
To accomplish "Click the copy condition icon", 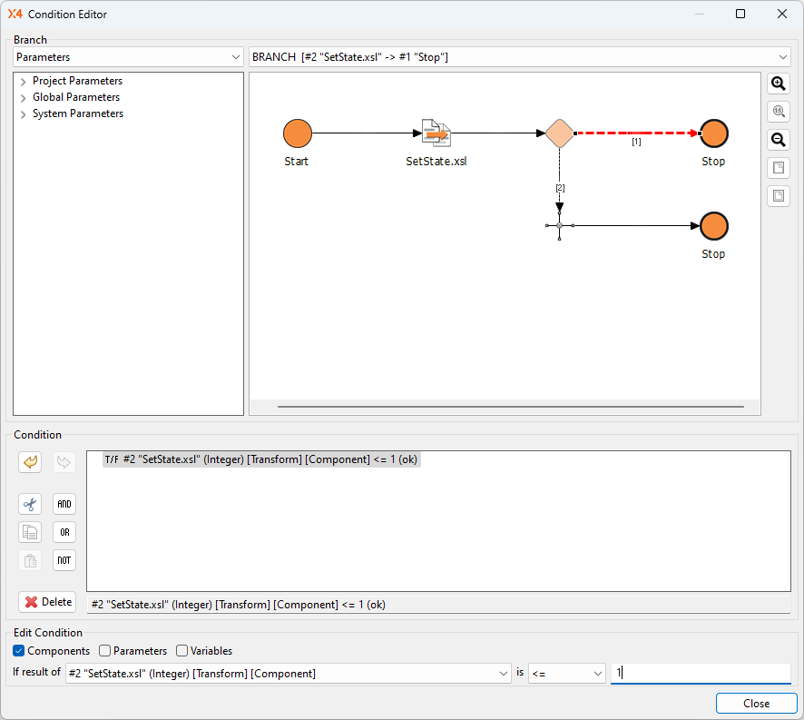I will [30, 532].
